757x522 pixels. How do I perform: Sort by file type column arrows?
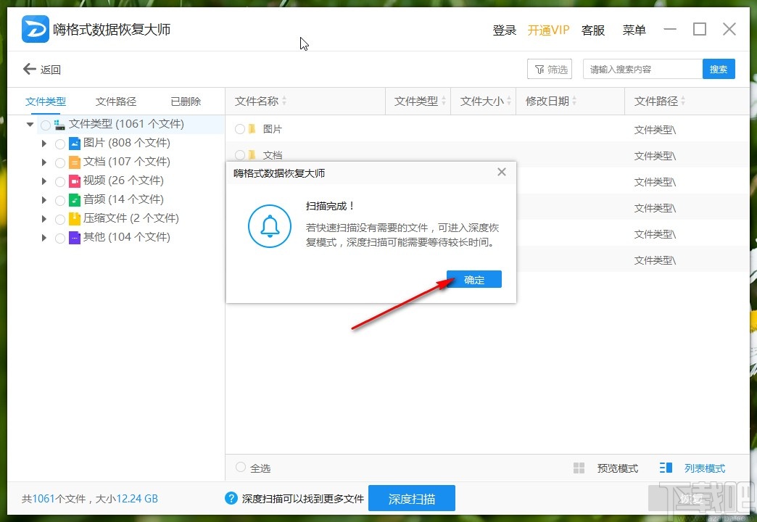point(444,101)
